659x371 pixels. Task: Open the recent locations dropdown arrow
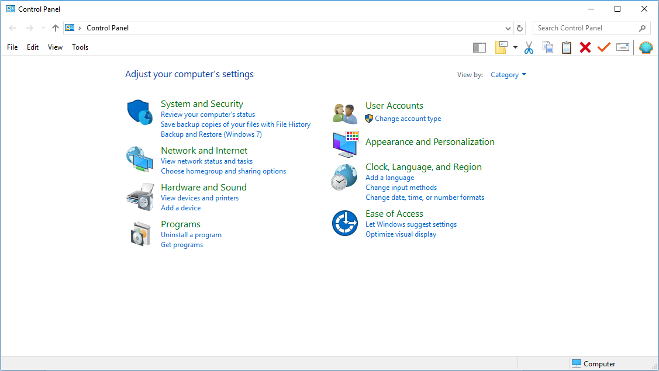click(x=43, y=28)
